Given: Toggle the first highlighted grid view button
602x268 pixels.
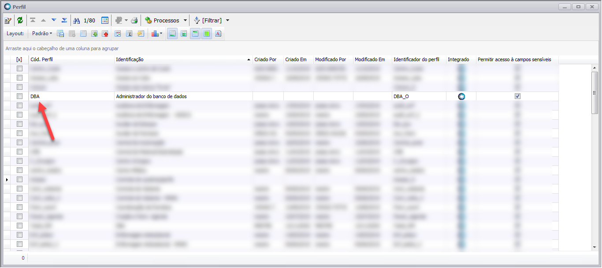Looking at the screenshot, I should coord(172,33).
